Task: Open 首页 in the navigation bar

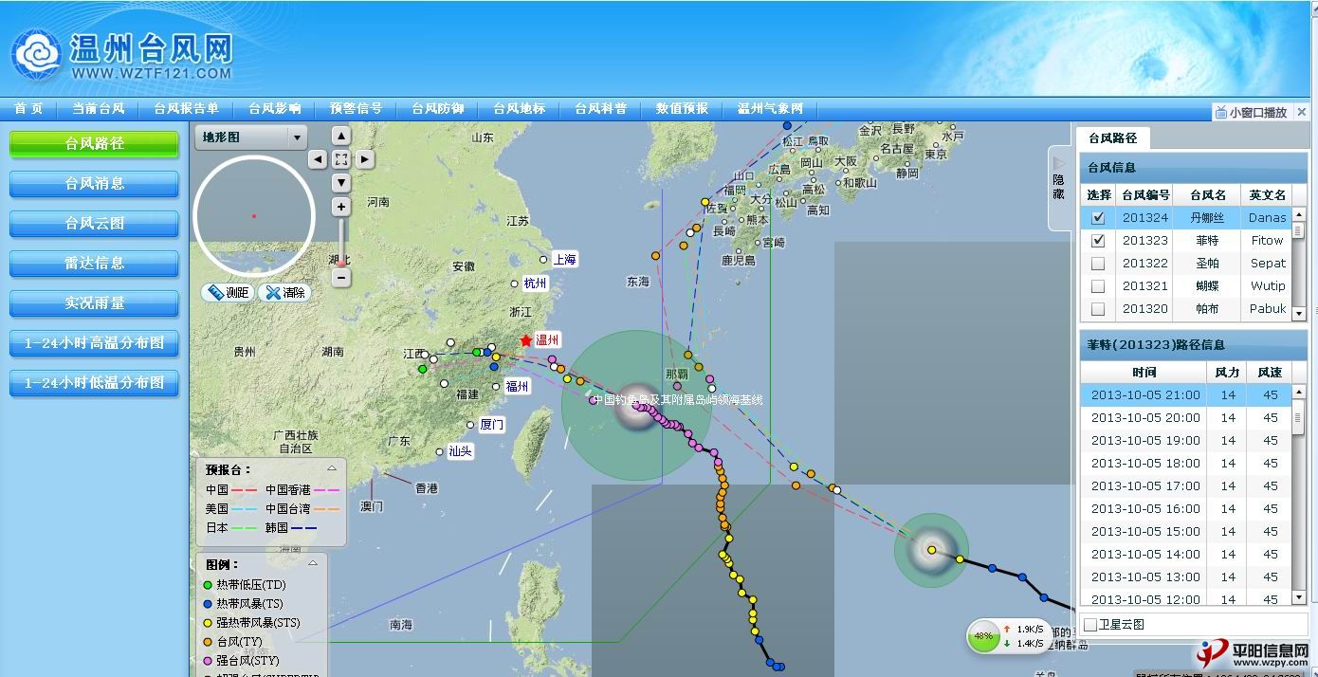Action: [28, 109]
